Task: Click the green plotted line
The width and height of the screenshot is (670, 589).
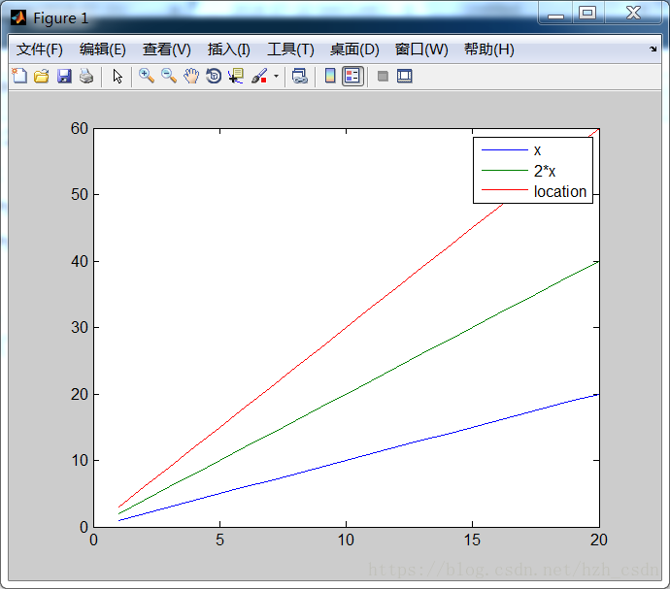Action: 346,394
